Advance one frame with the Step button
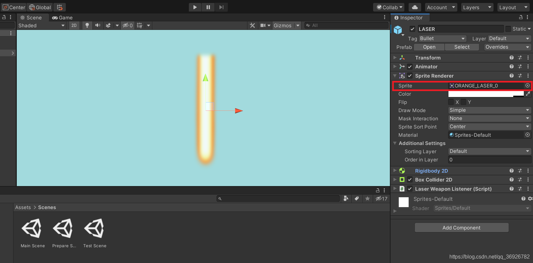 point(221,7)
